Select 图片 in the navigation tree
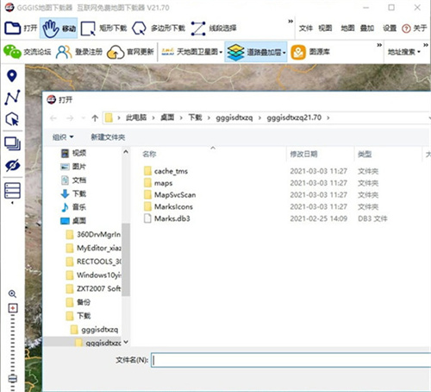The width and height of the screenshot is (431, 392). tap(73, 167)
